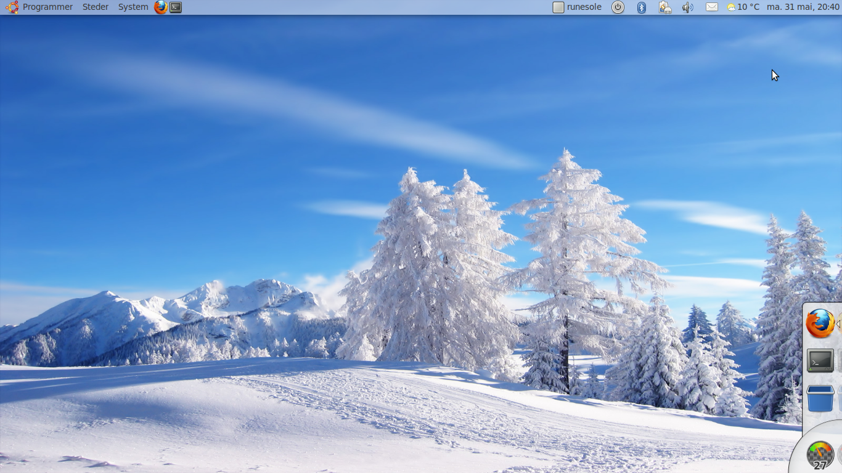Image resolution: width=842 pixels, height=473 pixels.
Task: Open the System menu
Action: click(x=133, y=7)
